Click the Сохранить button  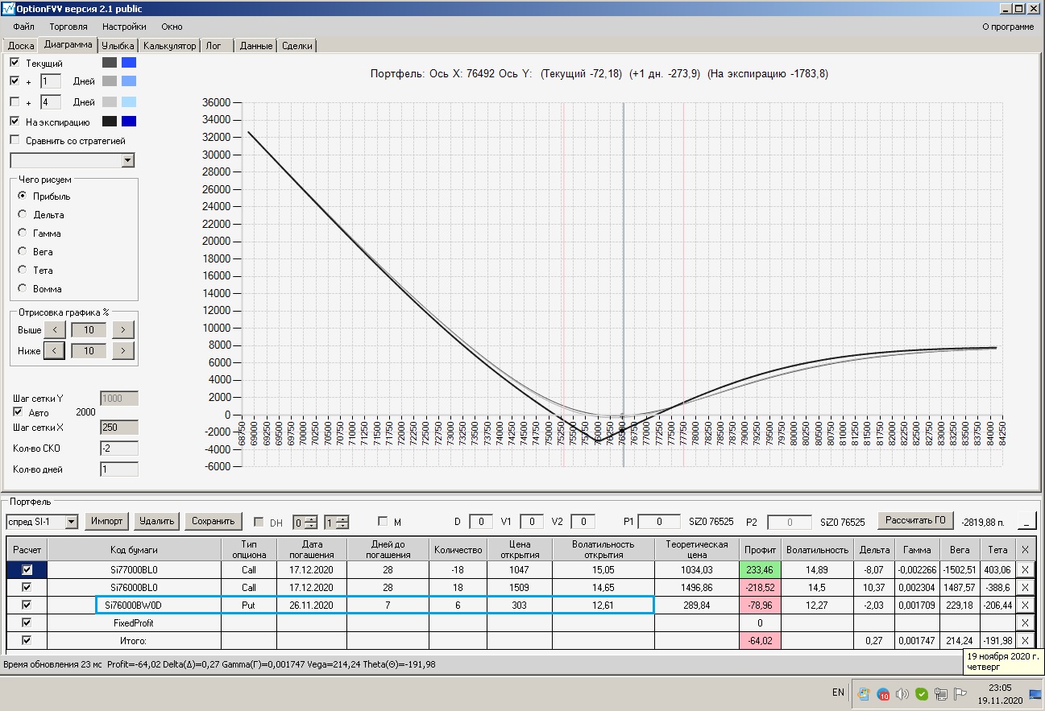(214, 521)
